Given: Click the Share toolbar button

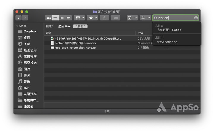Looking at the screenshot, I should [x=104, y=18].
